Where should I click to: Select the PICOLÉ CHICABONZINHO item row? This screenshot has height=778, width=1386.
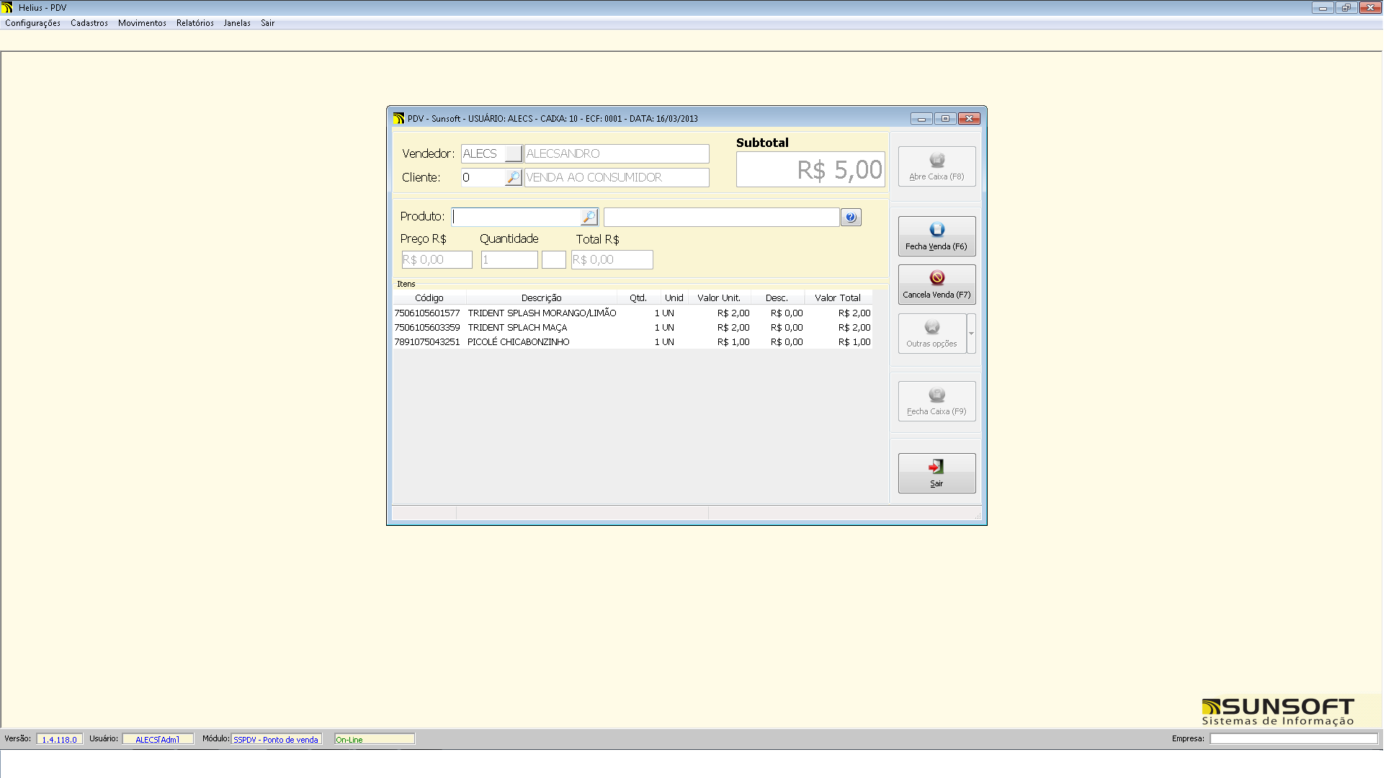point(518,342)
